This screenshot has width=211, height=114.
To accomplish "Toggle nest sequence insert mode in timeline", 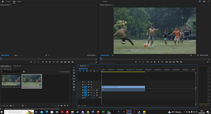I will click(80, 71).
